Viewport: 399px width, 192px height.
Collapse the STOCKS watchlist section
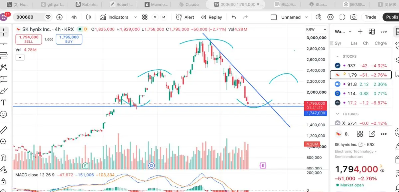click(x=337, y=56)
